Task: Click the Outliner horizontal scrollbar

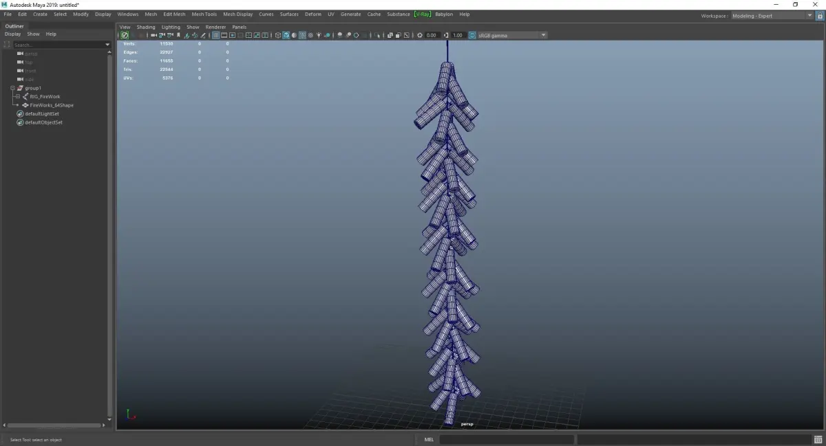Action: click(x=53, y=425)
